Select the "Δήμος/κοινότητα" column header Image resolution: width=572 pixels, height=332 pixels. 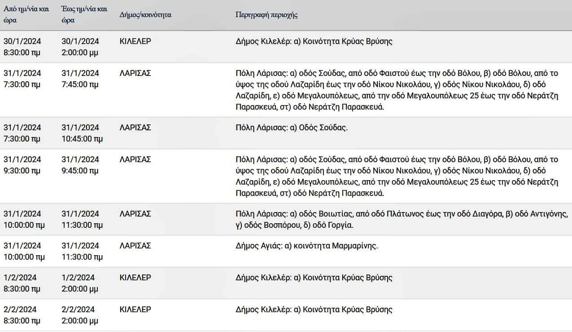[145, 15]
